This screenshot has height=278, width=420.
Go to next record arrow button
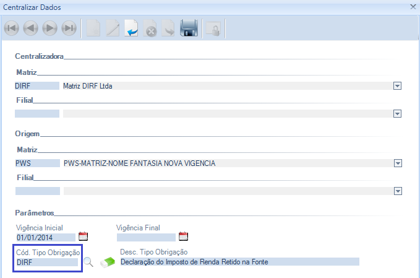click(x=50, y=28)
